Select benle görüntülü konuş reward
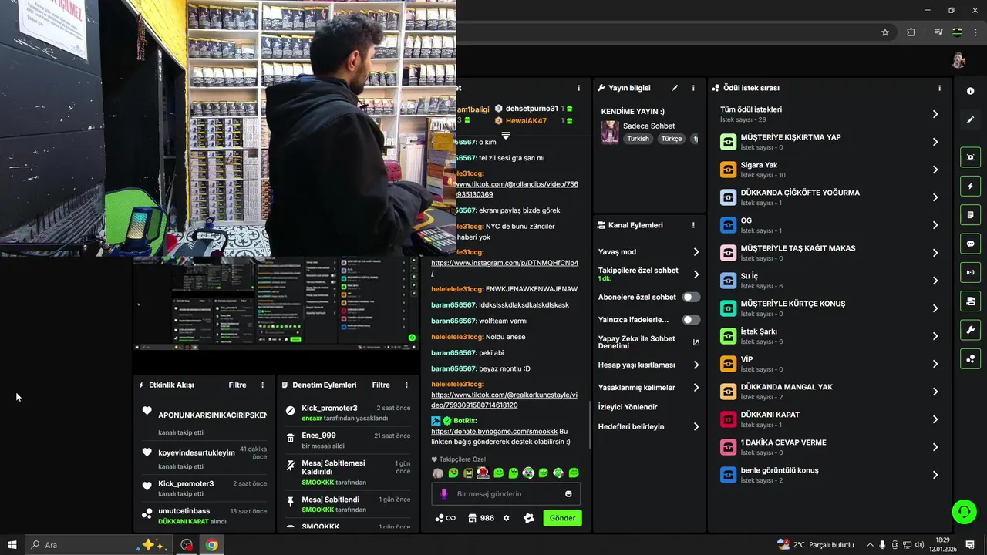The image size is (987, 555). coord(830,475)
